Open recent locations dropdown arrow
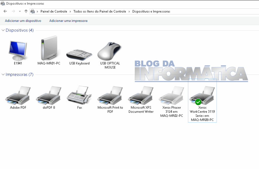This screenshot has width=259, height=169. [20, 11]
